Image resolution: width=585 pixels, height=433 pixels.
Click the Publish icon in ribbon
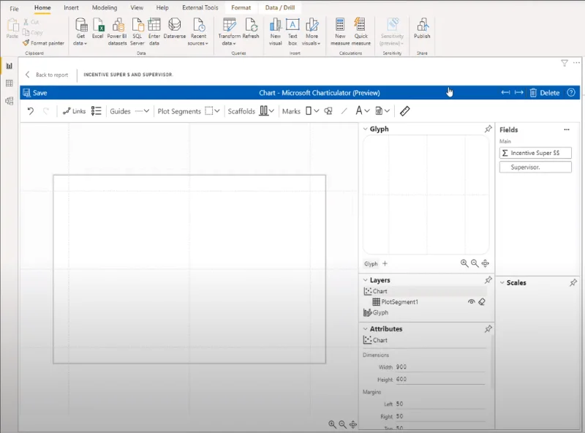pyautogui.click(x=422, y=29)
